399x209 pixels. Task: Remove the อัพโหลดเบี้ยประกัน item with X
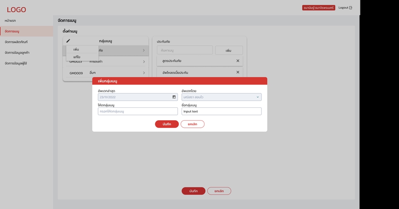tap(238, 72)
